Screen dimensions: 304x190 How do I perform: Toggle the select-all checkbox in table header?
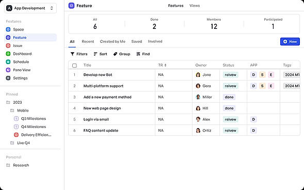74,66
